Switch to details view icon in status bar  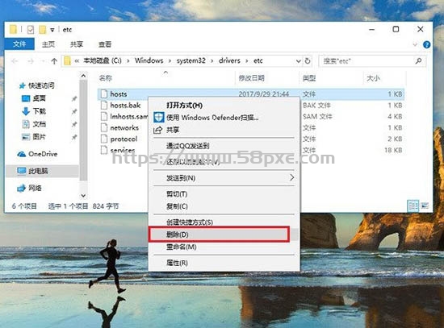[413, 206]
